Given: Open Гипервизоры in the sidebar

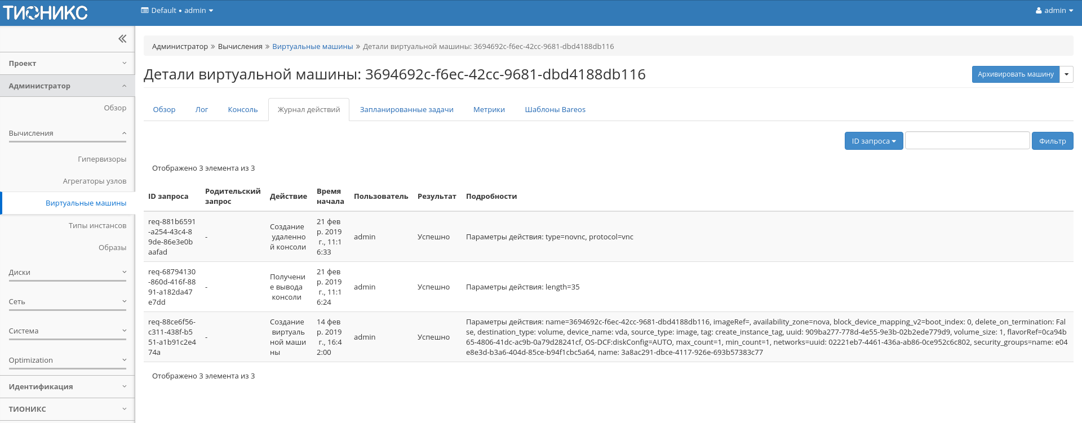Looking at the screenshot, I should click(102, 159).
